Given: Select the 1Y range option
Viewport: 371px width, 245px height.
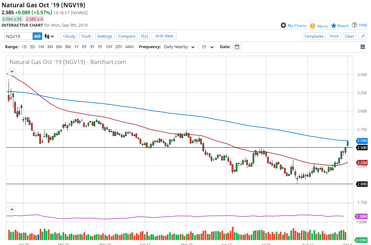Looking at the screenshot, I should pyautogui.click(x=76, y=47).
